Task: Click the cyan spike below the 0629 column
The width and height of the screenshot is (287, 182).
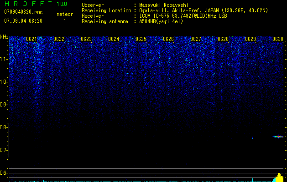Action: (253, 180)
